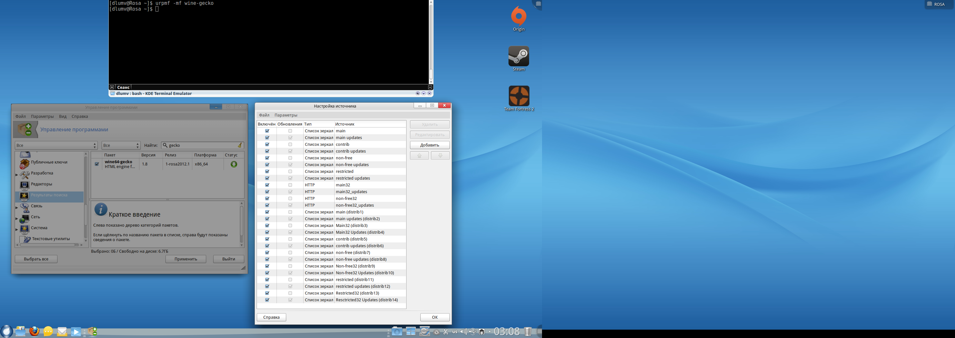955x338 pixels.
Task: Disable the 'main' source in the Включён column
Action: [267, 131]
